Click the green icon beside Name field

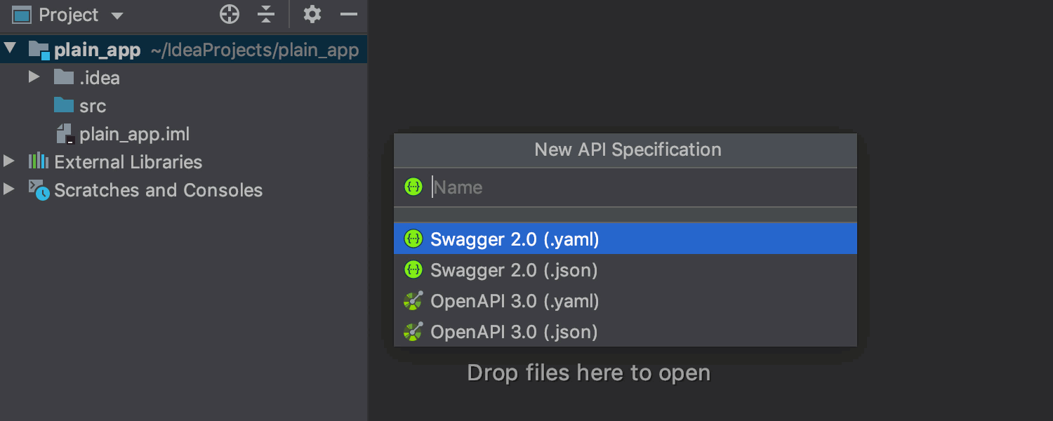tap(413, 187)
